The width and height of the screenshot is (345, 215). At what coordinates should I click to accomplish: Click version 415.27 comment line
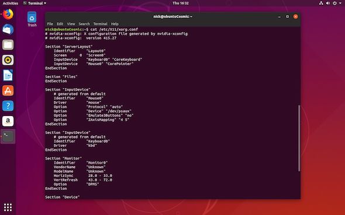pyautogui.click(x=81, y=38)
